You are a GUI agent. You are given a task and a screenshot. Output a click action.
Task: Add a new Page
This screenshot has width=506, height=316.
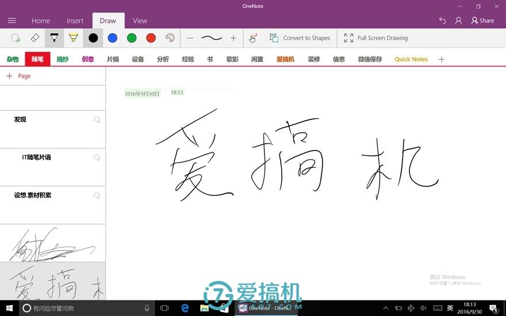(18, 76)
